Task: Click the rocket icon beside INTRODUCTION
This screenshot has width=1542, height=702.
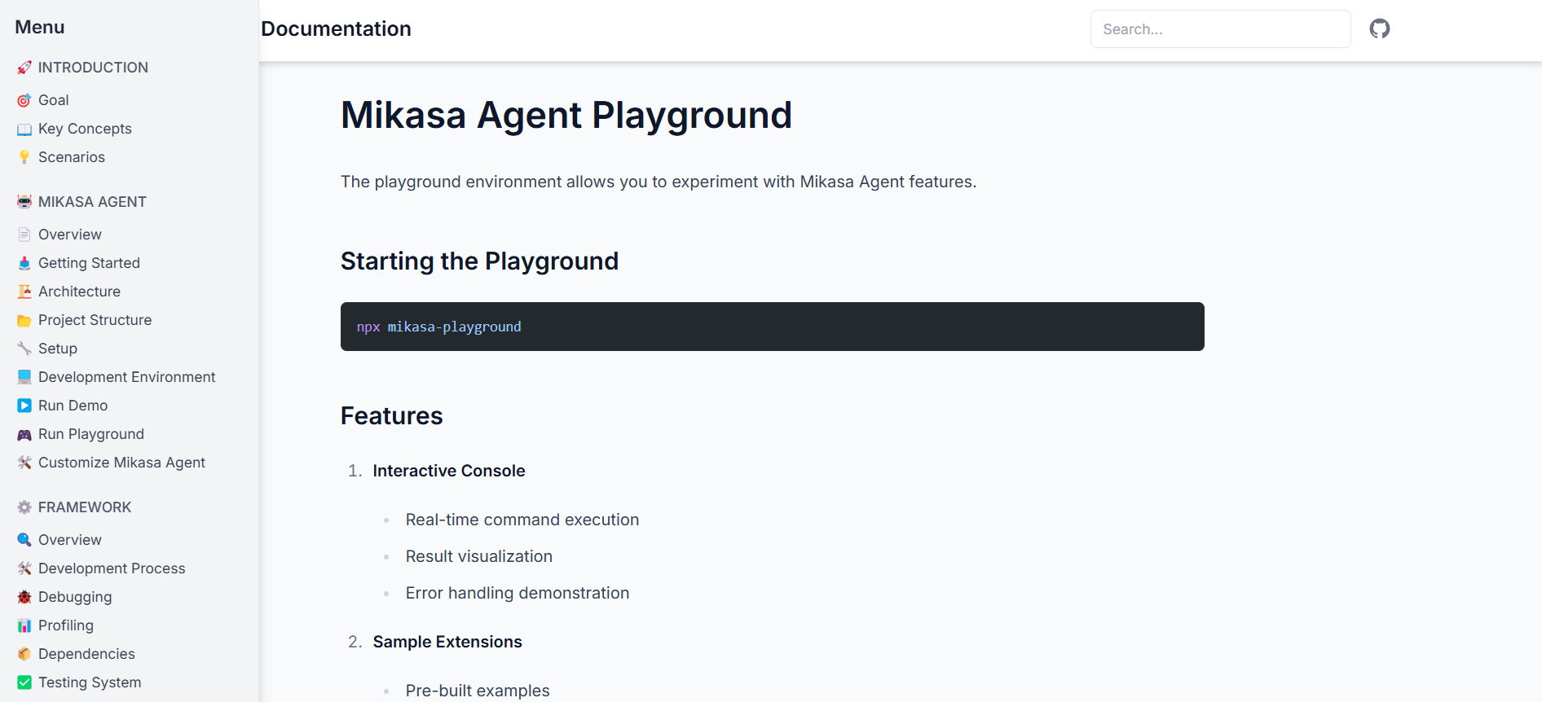Action: [24, 68]
